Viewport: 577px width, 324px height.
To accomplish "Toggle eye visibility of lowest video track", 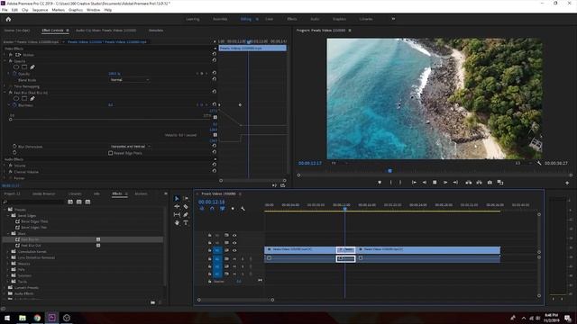I will click(x=234, y=250).
